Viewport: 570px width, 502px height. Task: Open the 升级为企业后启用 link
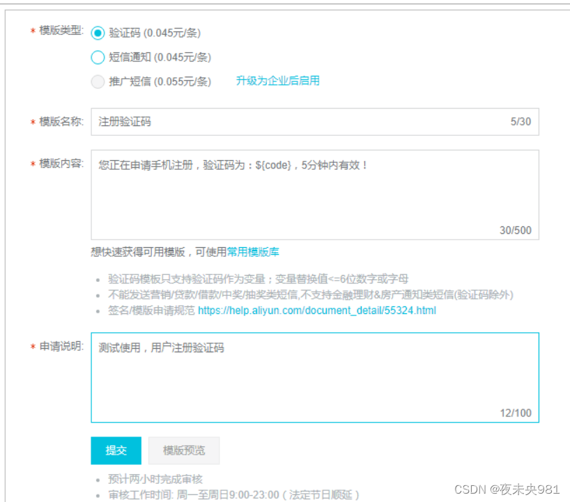(x=278, y=81)
